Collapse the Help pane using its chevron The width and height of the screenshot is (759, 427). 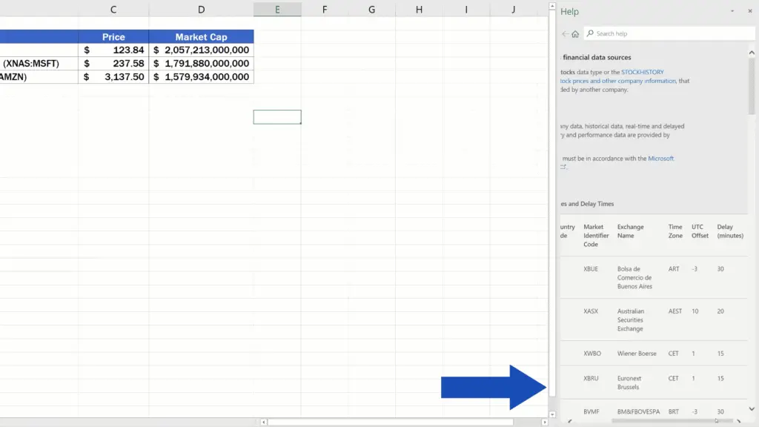click(x=732, y=11)
